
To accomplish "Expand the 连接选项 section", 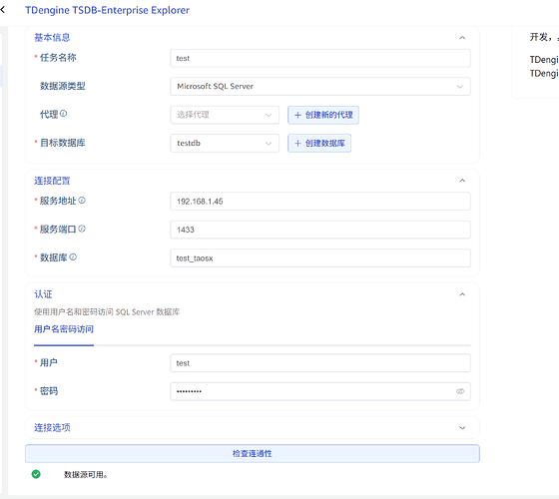I will click(462, 428).
